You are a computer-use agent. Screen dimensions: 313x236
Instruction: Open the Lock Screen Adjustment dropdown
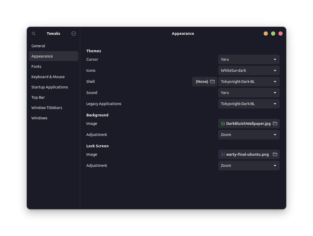249,166
